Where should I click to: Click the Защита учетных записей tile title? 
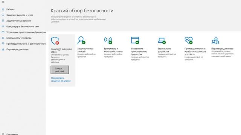pos(85,50)
